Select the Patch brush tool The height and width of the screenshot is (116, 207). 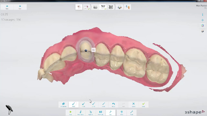[x=73, y=104]
